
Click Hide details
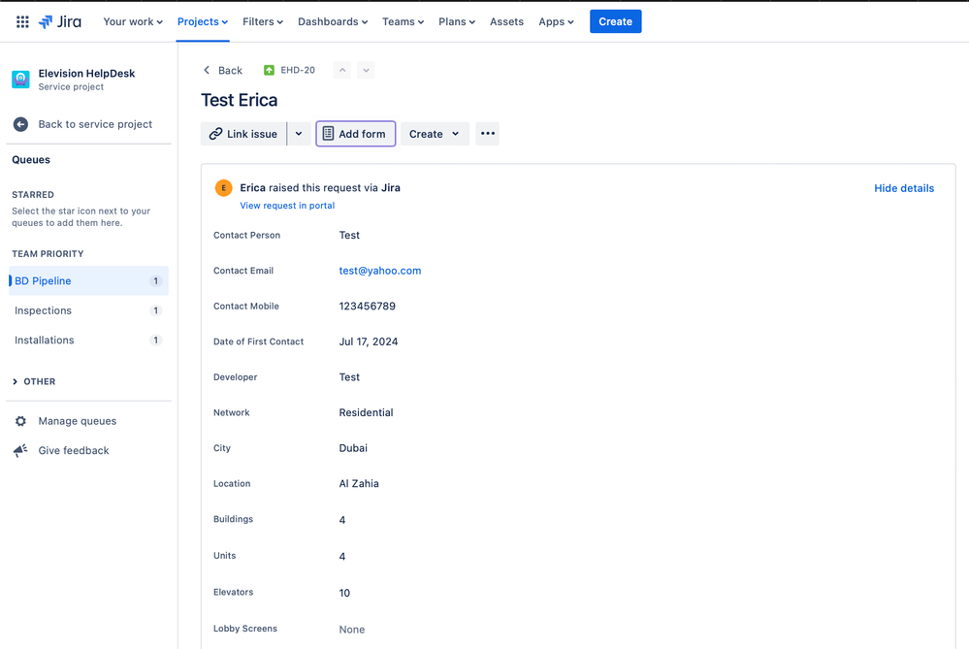click(x=904, y=188)
